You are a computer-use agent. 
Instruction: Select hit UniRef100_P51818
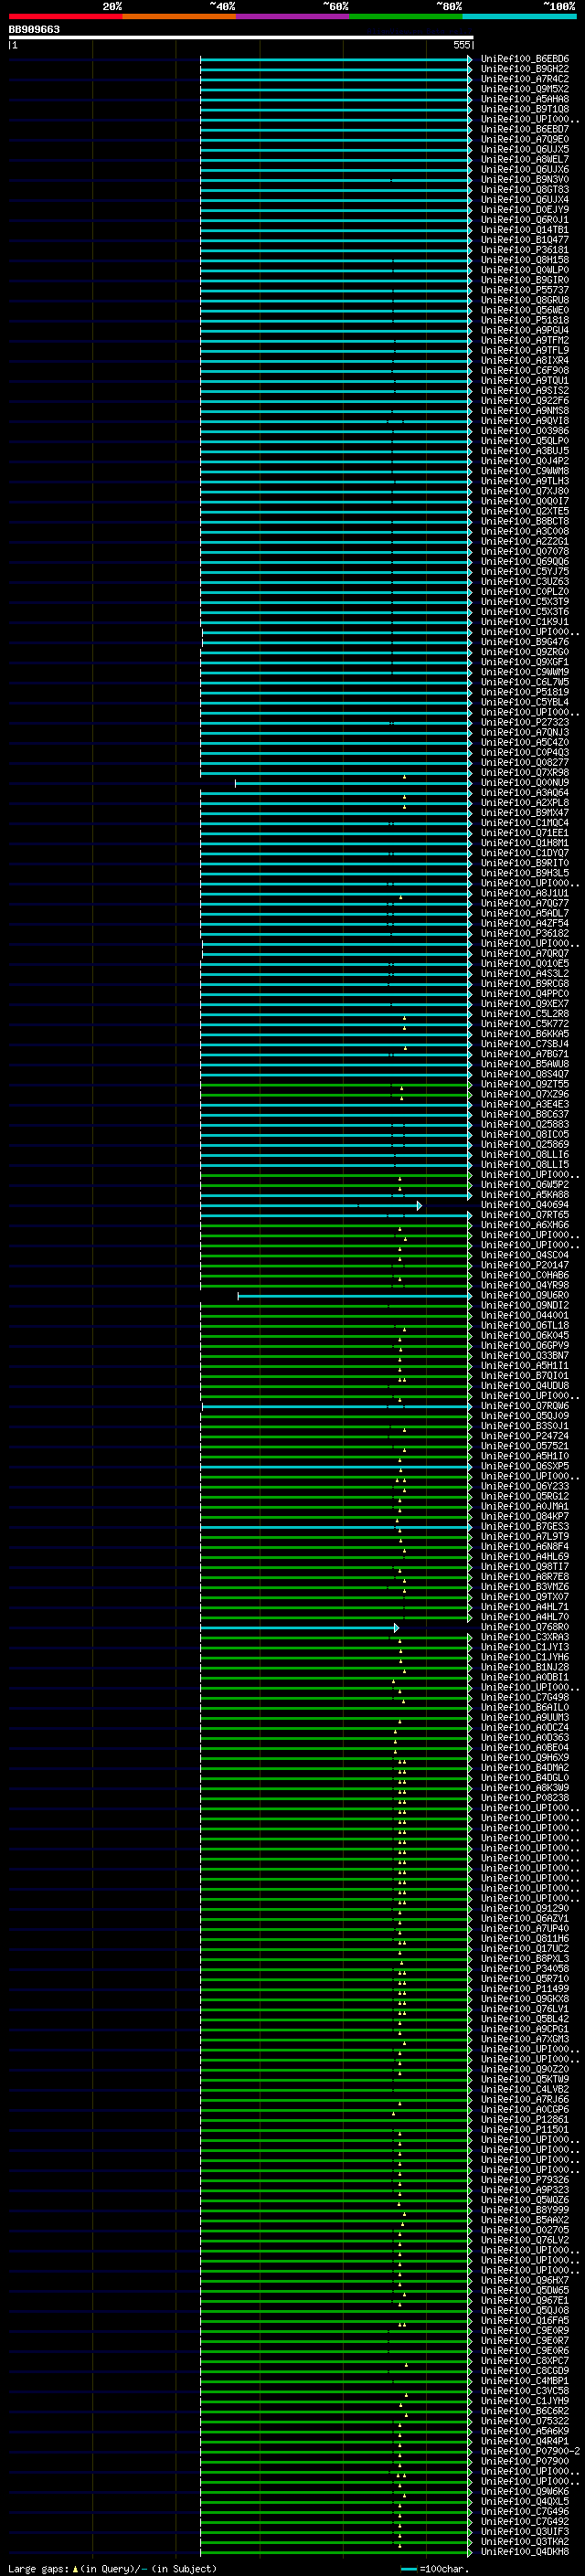(x=525, y=320)
